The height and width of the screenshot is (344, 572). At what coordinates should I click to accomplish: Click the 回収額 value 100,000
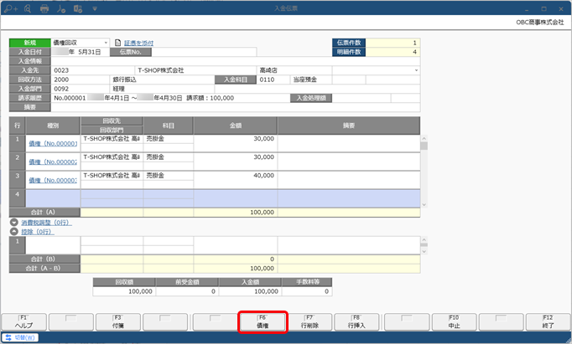tap(124, 291)
